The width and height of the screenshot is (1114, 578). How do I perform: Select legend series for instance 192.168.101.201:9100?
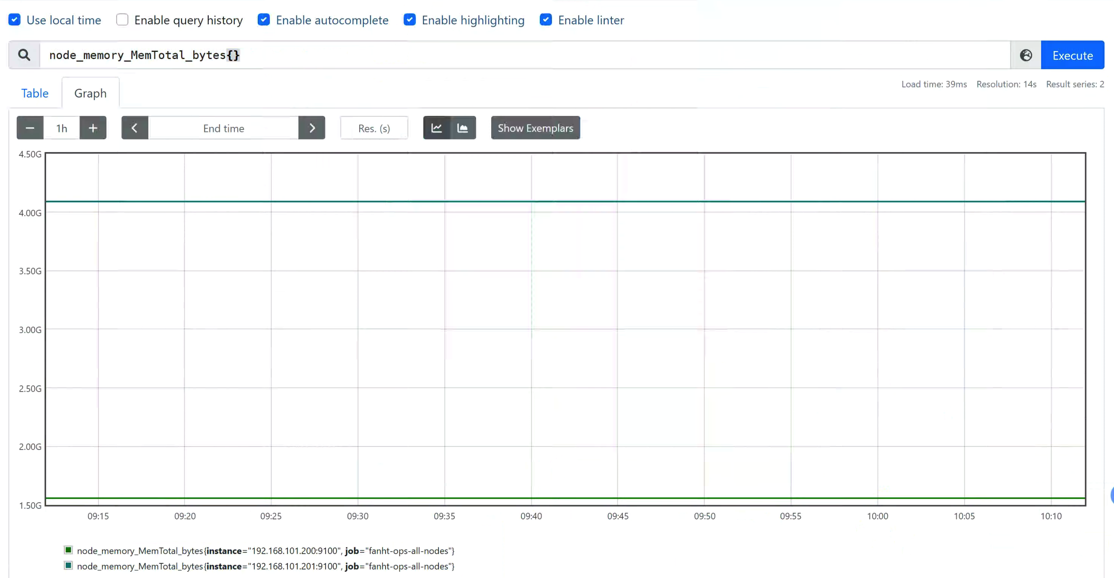(266, 566)
